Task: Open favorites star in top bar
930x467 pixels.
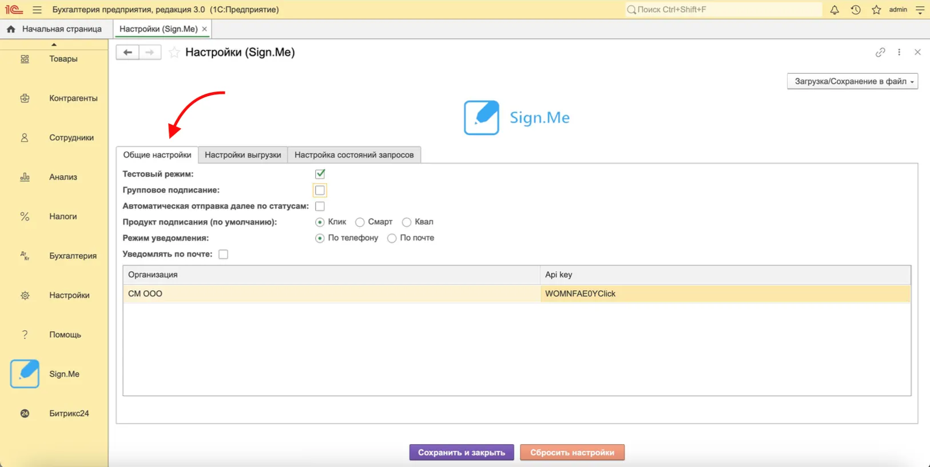Action: click(x=876, y=10)
